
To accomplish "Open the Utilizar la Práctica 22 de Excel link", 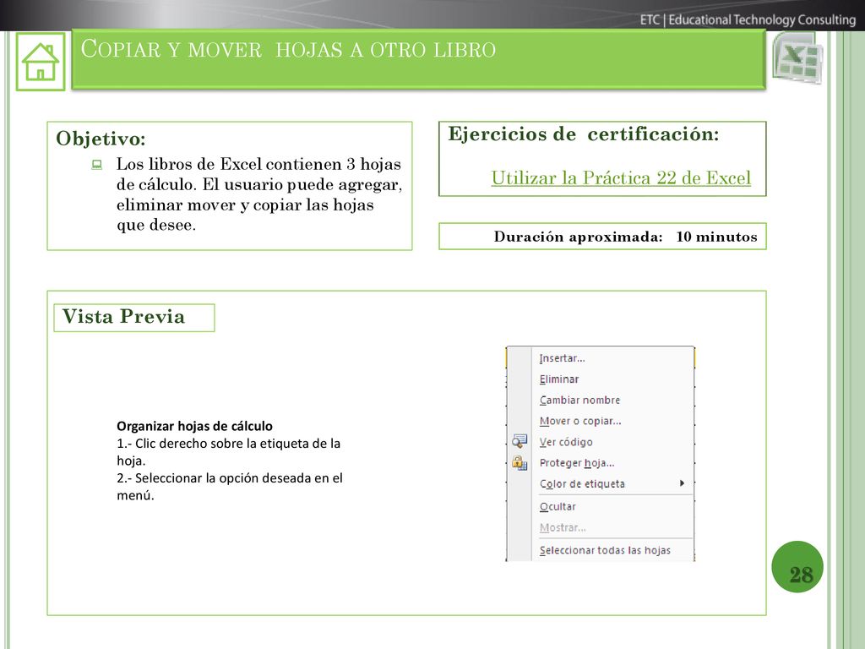I will coord(621,177).
